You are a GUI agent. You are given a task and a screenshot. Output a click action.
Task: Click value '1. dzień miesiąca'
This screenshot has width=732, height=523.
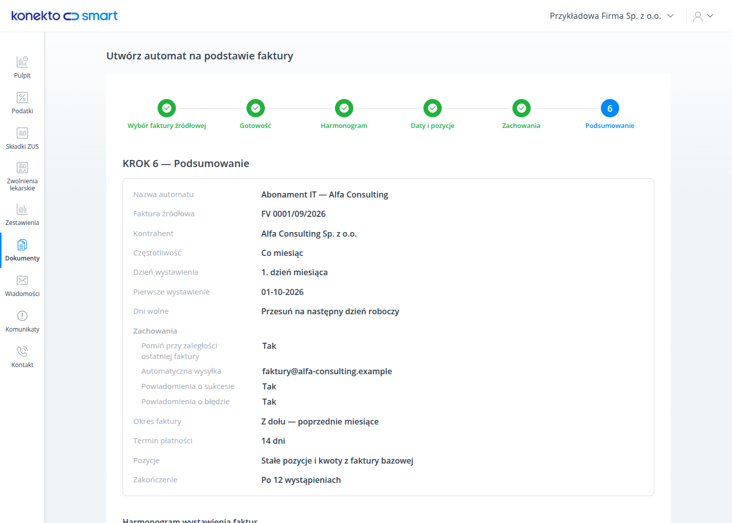tap(294, 272)
